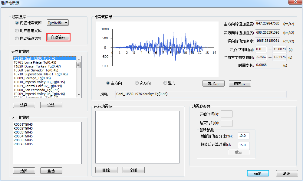The width and height of the screenshot is (303, 181).
Task: Choose the 用户自定义库 radio option
Action: (17, 31)
